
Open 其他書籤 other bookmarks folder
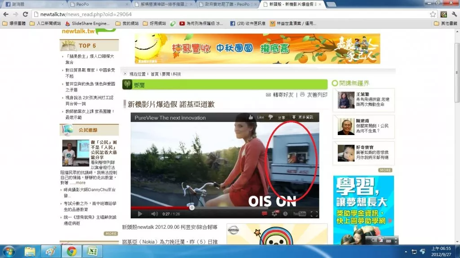(x=445, y=23)
